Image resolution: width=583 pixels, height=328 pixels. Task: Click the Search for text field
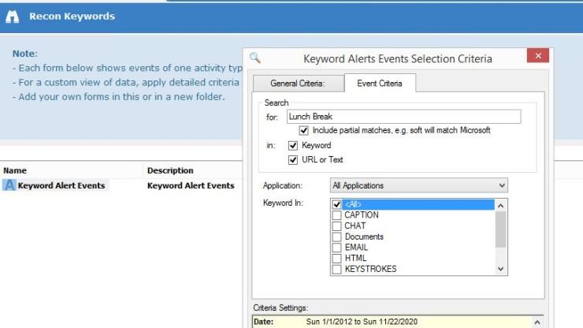[x=404, y=117]
